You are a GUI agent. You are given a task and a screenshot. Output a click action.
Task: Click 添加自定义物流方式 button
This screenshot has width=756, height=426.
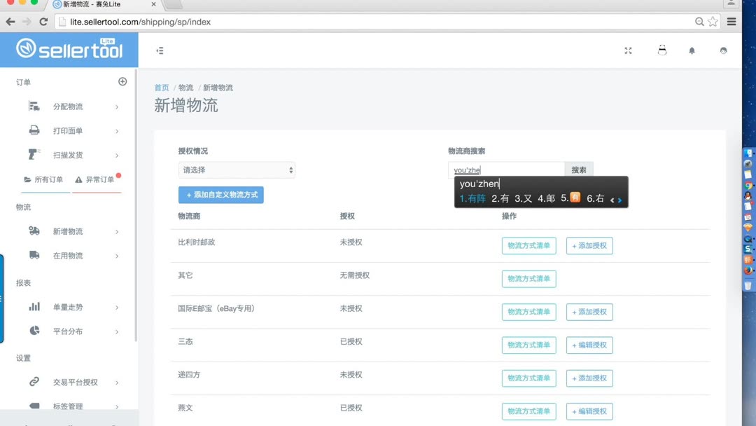220,195
